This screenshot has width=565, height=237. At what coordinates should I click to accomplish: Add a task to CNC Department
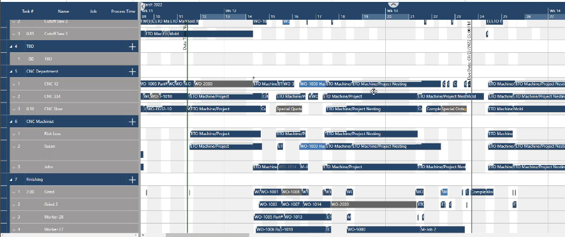coord(132,72)
